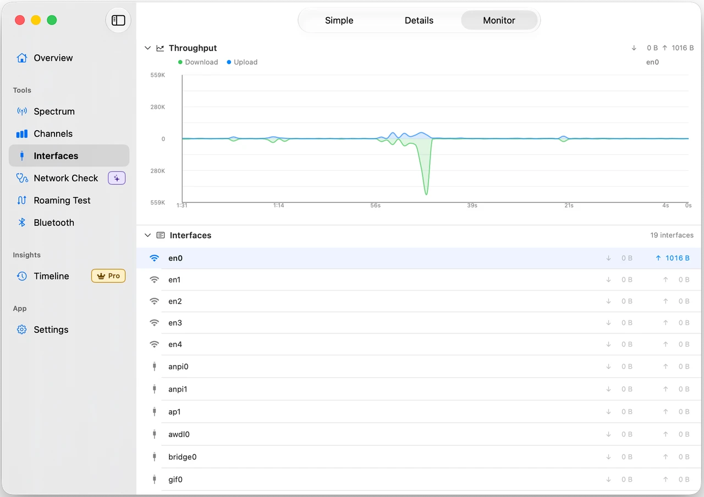Toggle the sidebar panel icon
Image resolution: width=704 pixels, height=497 pixels.
click(118, 20)
